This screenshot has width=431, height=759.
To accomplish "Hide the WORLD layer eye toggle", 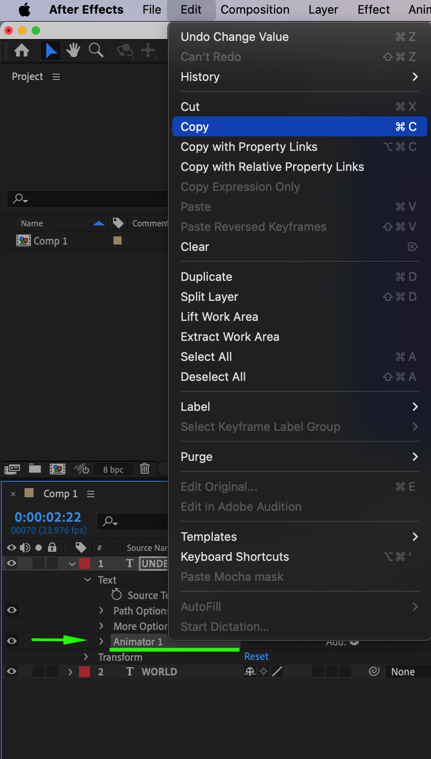I will 12,671.
